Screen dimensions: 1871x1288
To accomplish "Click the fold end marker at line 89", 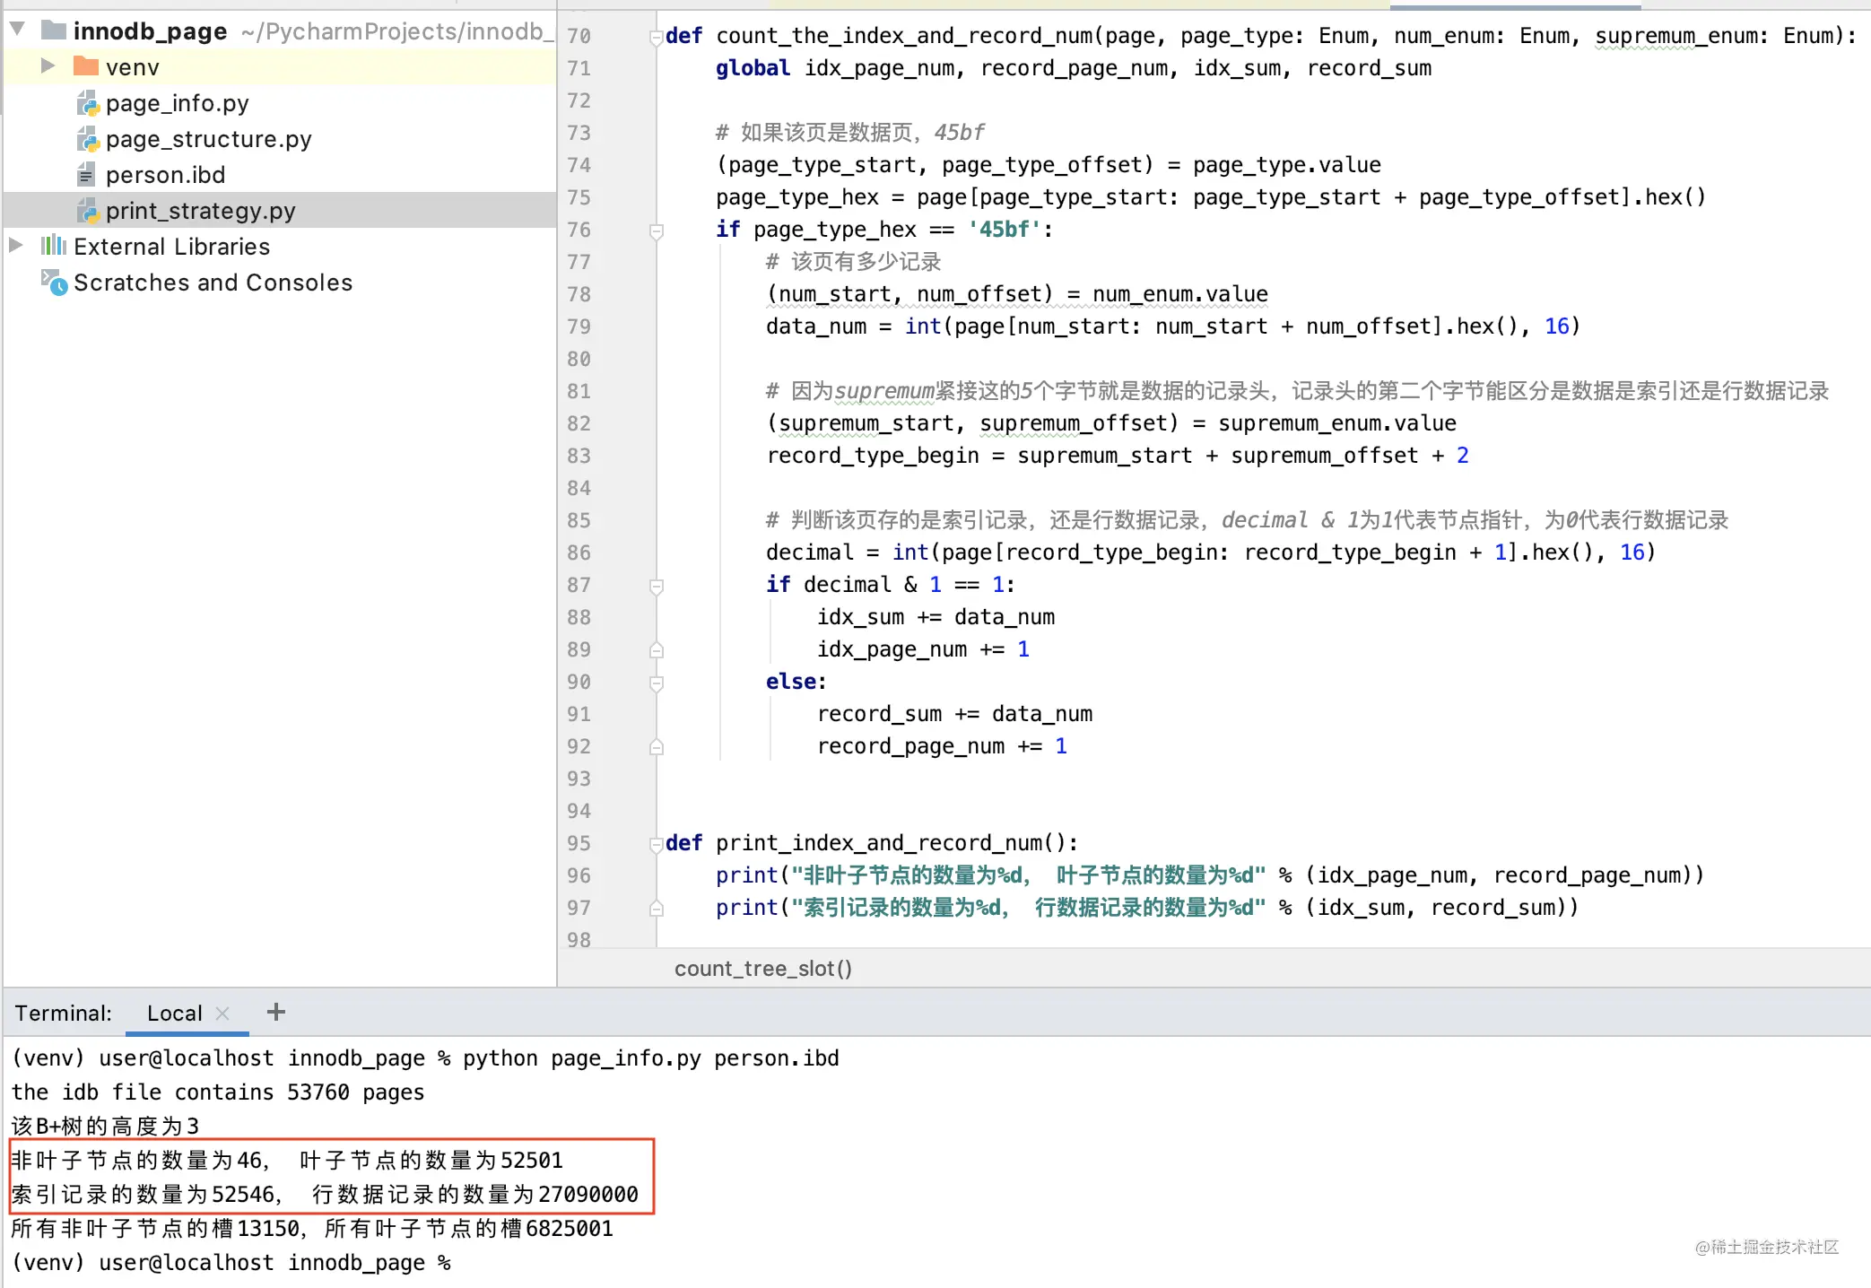I will (657, 649).
